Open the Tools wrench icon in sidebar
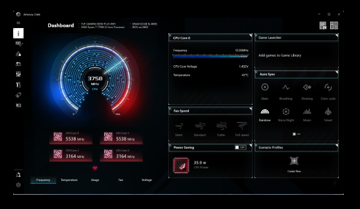The height and width of the screenshot is (209, 360). tap(18, 85)
